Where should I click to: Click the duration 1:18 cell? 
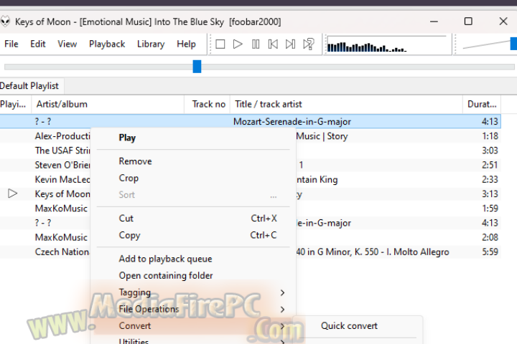pos(490,136)
